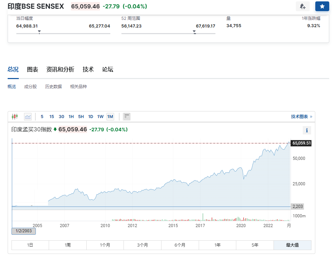Select the 1M interval

click(x=110, y=117)
